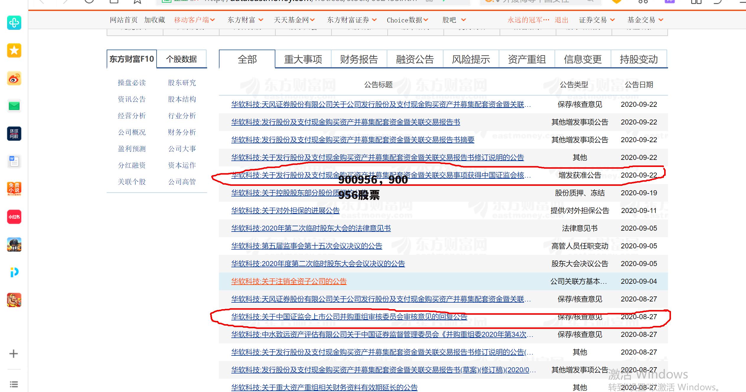The image size is (746, 392).
Task: Open the sidebar list menu icon
Action: [14, 384]
